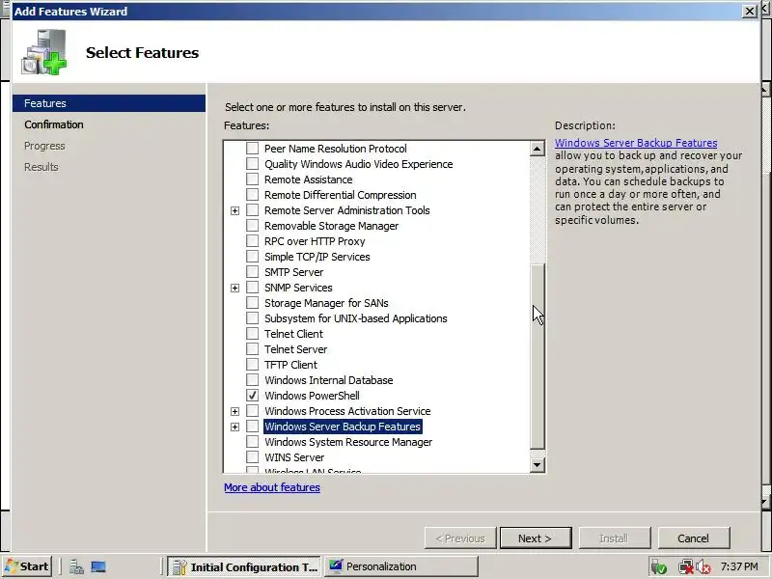Screen dimensions: 772x579
Task: Check Windows Process Activation Service checkbox
Action: (252, 411)
